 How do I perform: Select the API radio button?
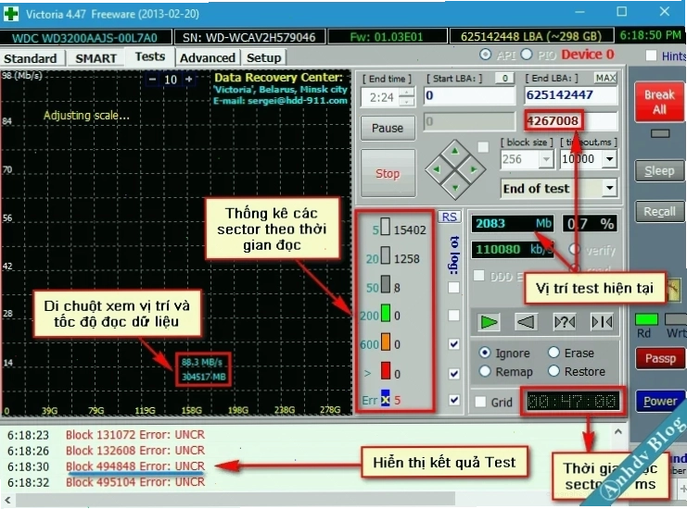[x=485, y=55]
